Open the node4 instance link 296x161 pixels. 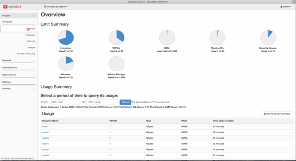tap(45, 144)
